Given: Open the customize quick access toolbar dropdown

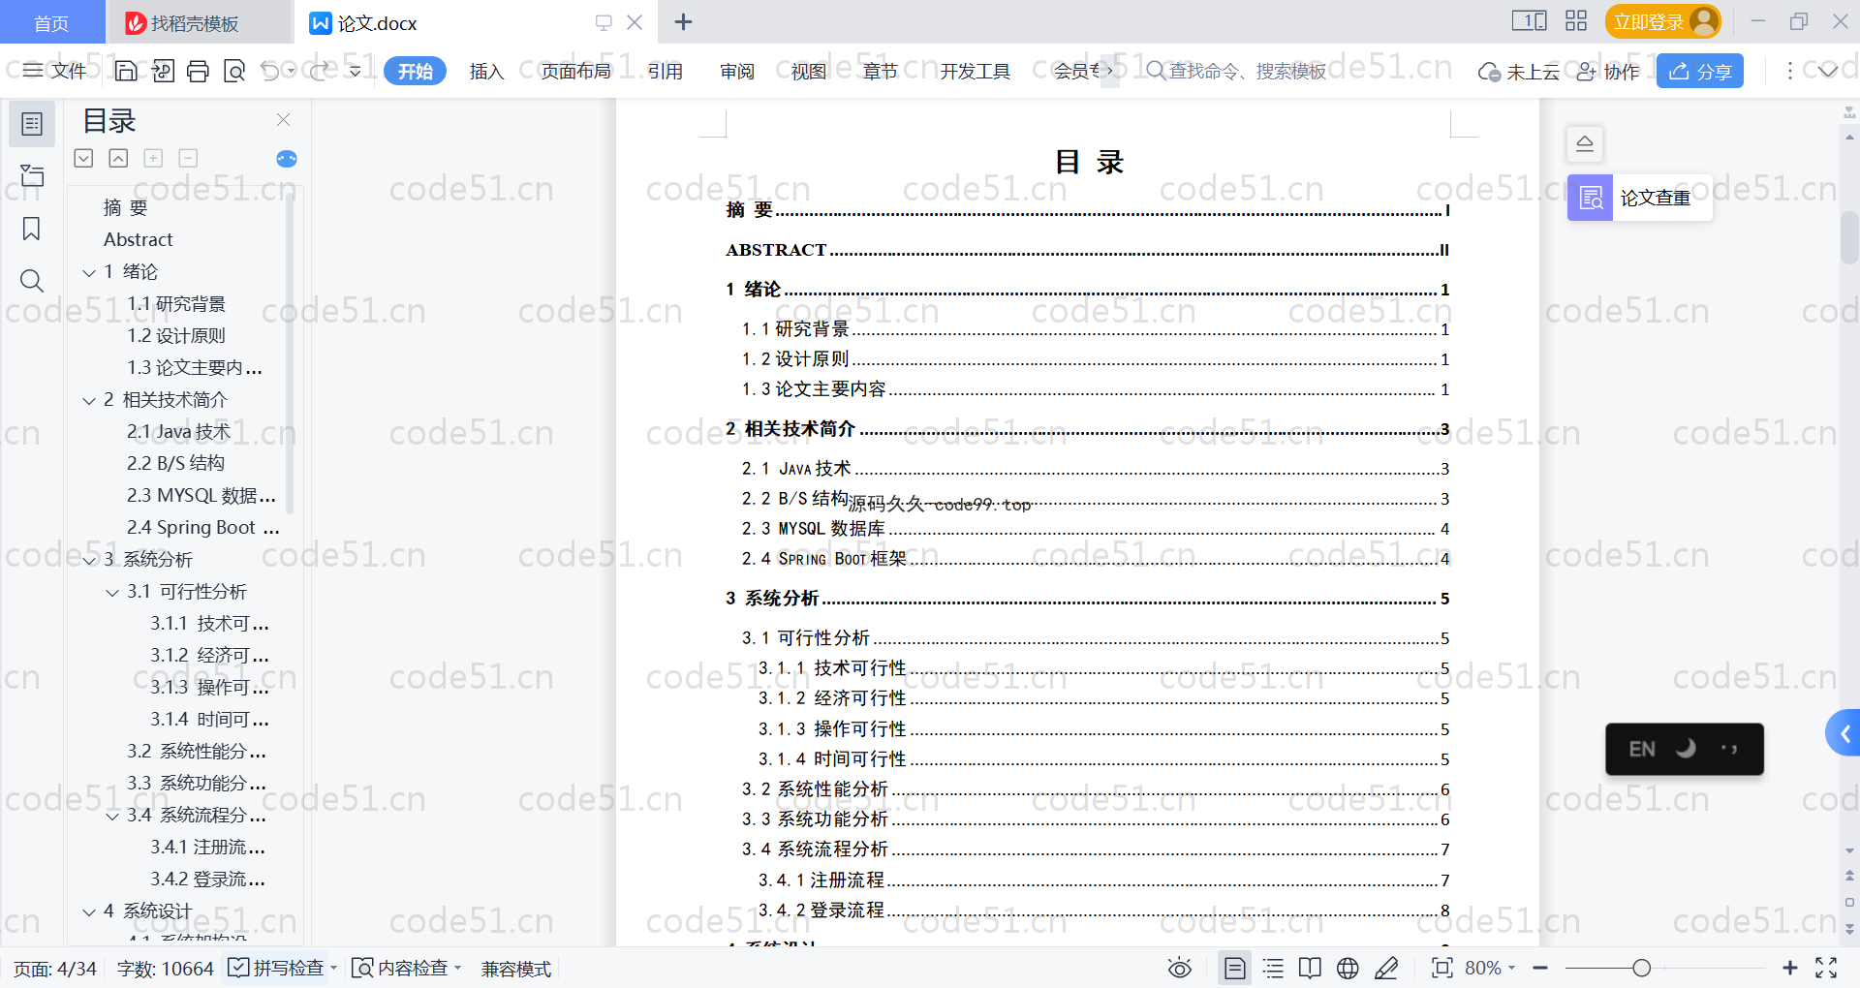Looking at the screenshot, I should [x=356, y=71].
